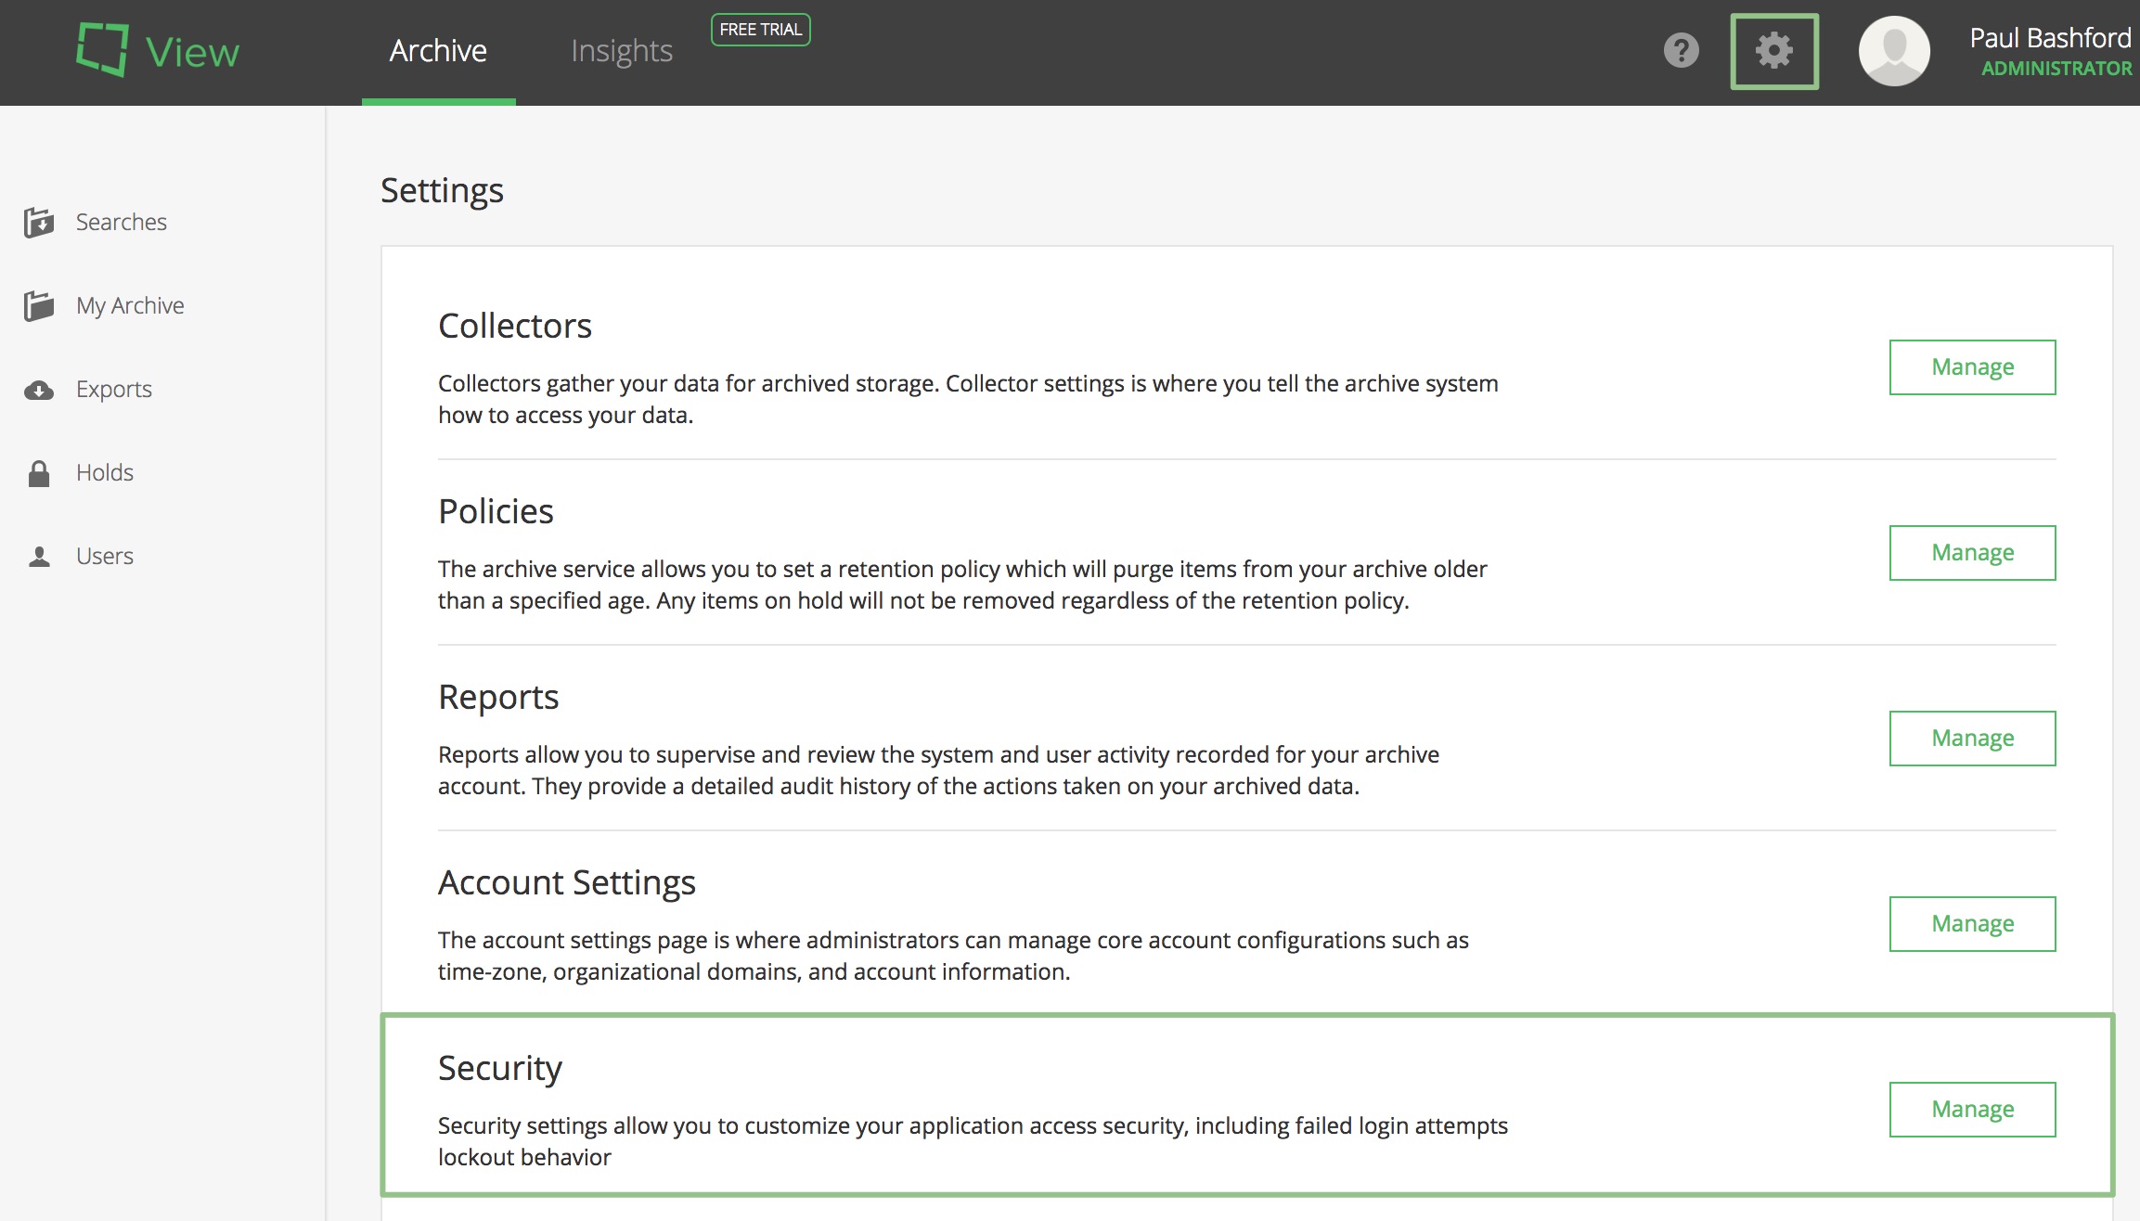Open Searches from the sidebar
This screenshot has height=1221, width=2140.
[x=122, y=222]
